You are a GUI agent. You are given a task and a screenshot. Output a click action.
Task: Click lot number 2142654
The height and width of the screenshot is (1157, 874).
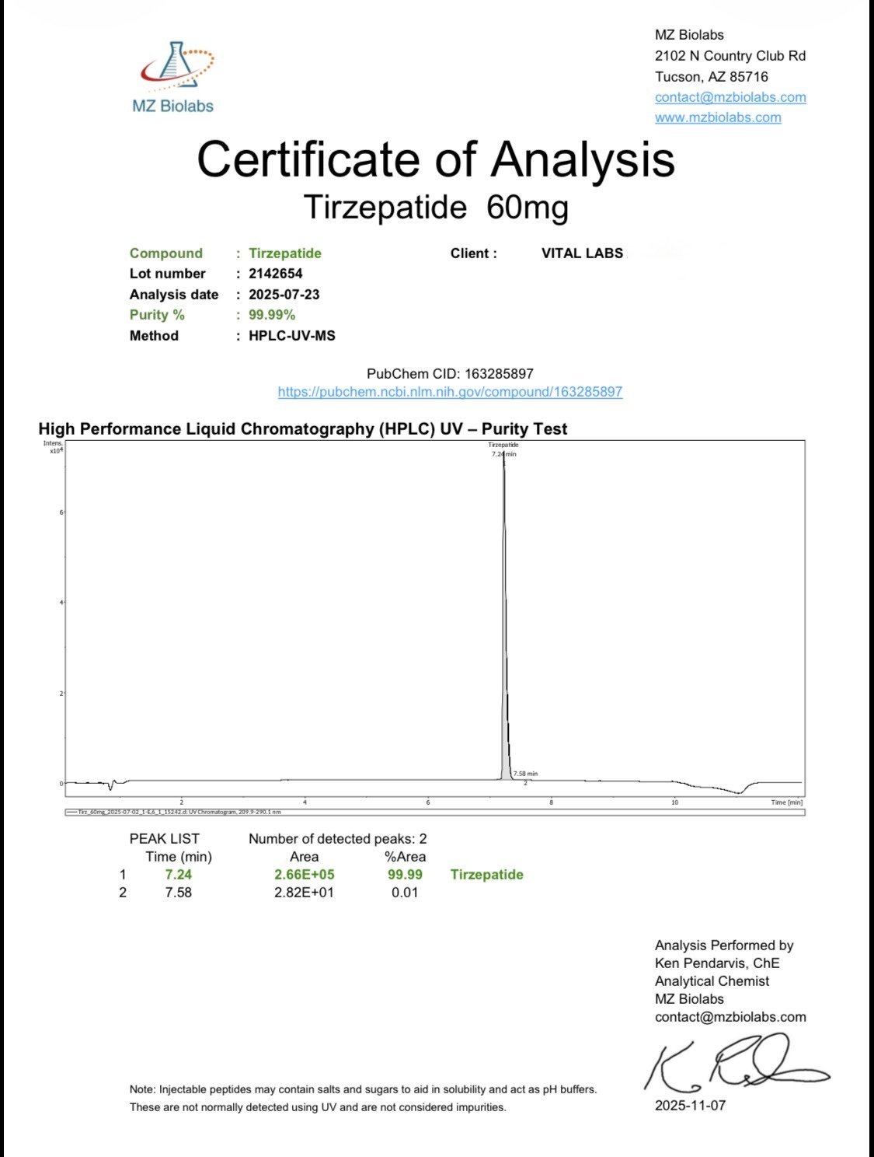275,274
